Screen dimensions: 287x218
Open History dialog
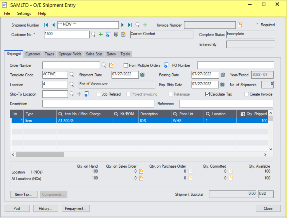46,208
